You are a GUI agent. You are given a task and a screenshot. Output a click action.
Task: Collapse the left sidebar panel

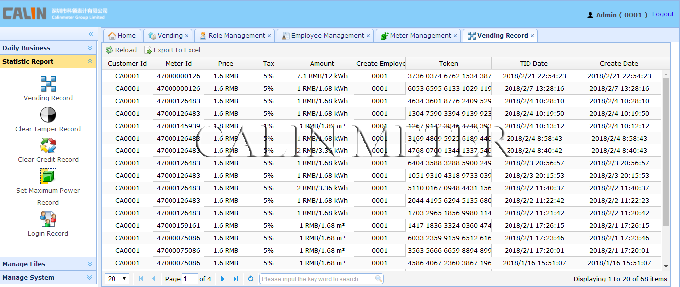coord(91,34)
